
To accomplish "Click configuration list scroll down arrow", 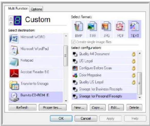I will click(139, 97).
